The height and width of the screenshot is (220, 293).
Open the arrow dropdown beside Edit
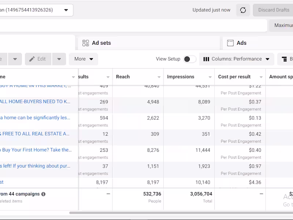[59, 59]
